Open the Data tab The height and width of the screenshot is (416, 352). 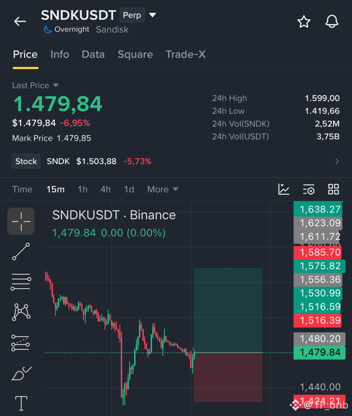pos(93,54)
